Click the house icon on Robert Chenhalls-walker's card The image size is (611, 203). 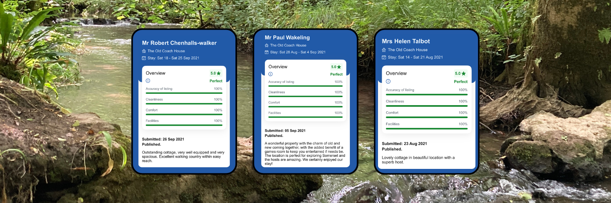tap(144, 51)
